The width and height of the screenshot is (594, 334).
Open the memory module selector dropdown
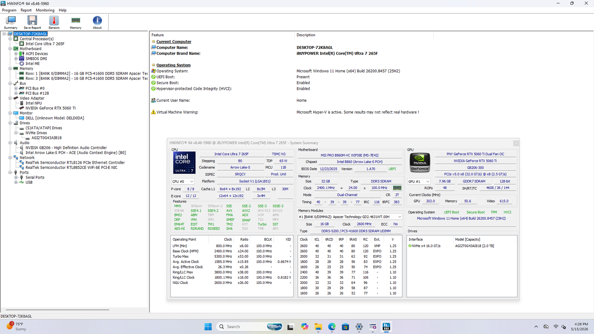pos(350,217)
